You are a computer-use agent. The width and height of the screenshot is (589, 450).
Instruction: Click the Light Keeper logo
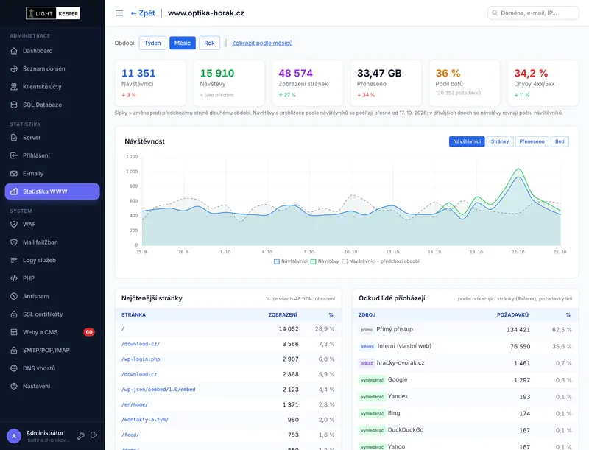pyautogui.click(x=52, y=13)
